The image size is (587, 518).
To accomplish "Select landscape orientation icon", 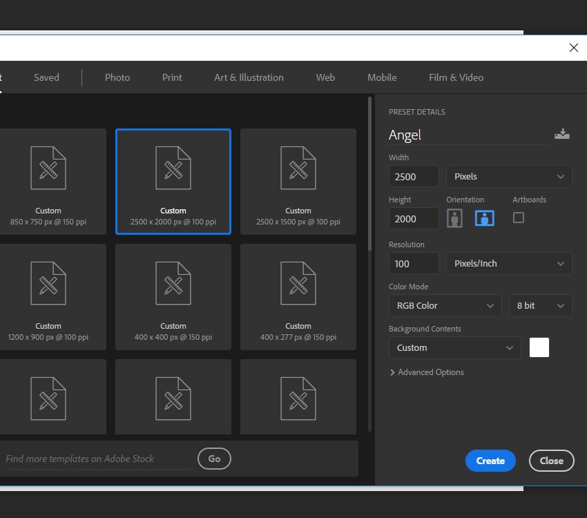I will (x=484, y=218).
